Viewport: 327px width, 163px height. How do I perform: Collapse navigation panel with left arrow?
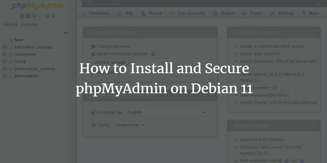[79, 4]
